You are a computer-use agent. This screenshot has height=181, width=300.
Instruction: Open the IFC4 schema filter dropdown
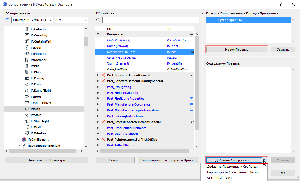32,20
